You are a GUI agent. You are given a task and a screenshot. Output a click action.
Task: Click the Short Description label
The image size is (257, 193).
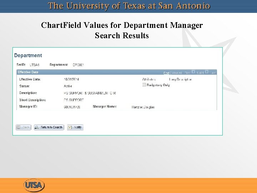pyautogui.click(x=32, y=100)
